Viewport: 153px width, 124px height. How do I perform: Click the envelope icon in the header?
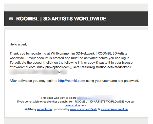pyautogui.click(x=11, y=19)
